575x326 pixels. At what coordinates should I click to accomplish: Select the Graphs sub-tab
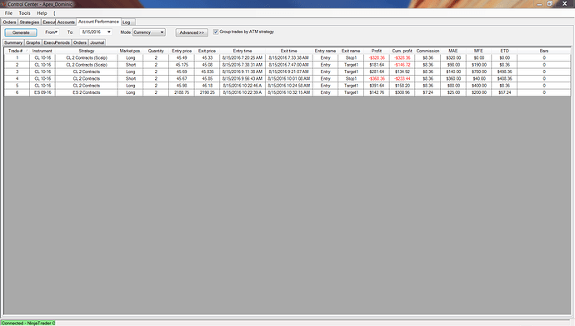click(x=33, y=42)
